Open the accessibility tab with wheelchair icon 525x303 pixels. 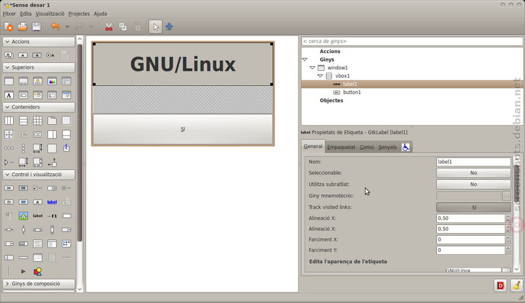point(406,147)
